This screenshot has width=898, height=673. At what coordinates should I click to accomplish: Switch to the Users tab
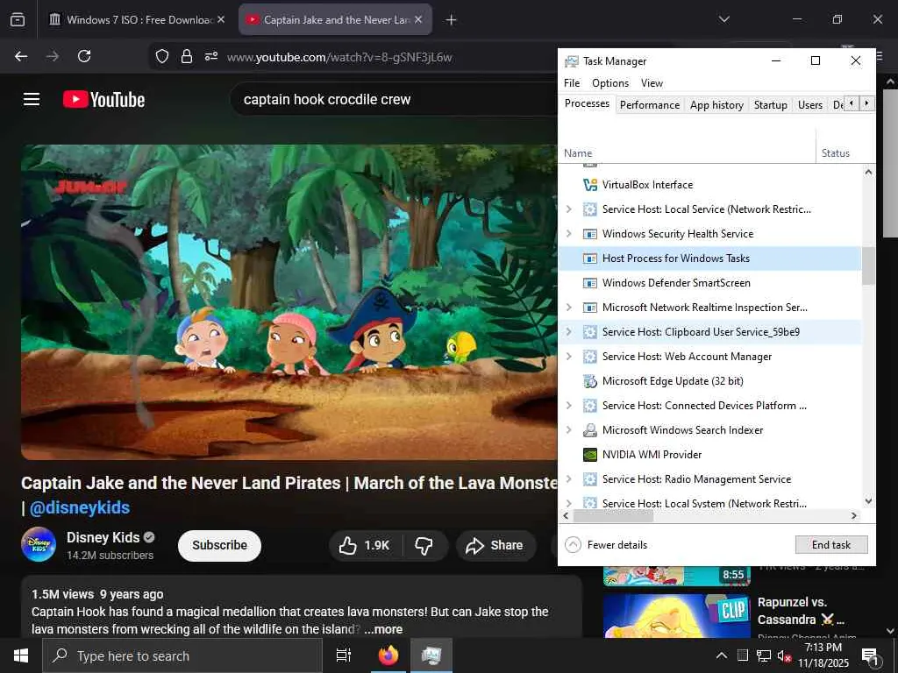click(809, 105)
